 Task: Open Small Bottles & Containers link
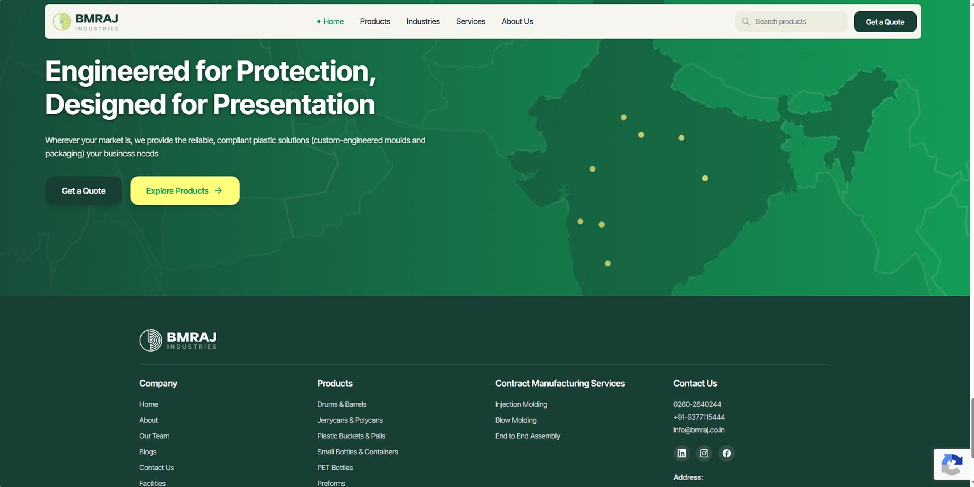358,452
